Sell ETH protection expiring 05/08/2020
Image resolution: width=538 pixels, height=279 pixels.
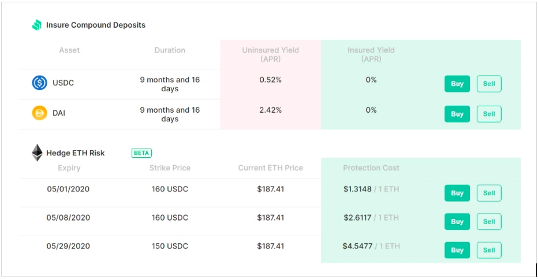[x=489, y=222]
